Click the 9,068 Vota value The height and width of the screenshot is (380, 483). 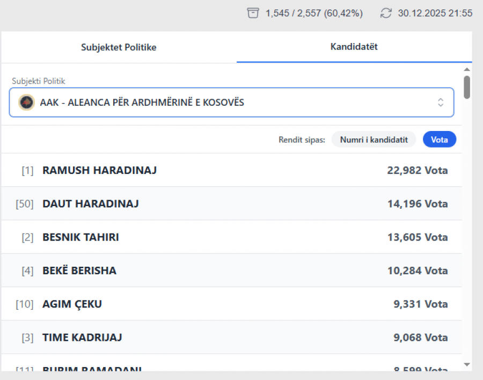[420, 338]
